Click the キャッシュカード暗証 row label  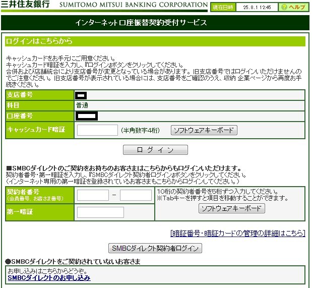pyautogui.click(x=36, y=130)
